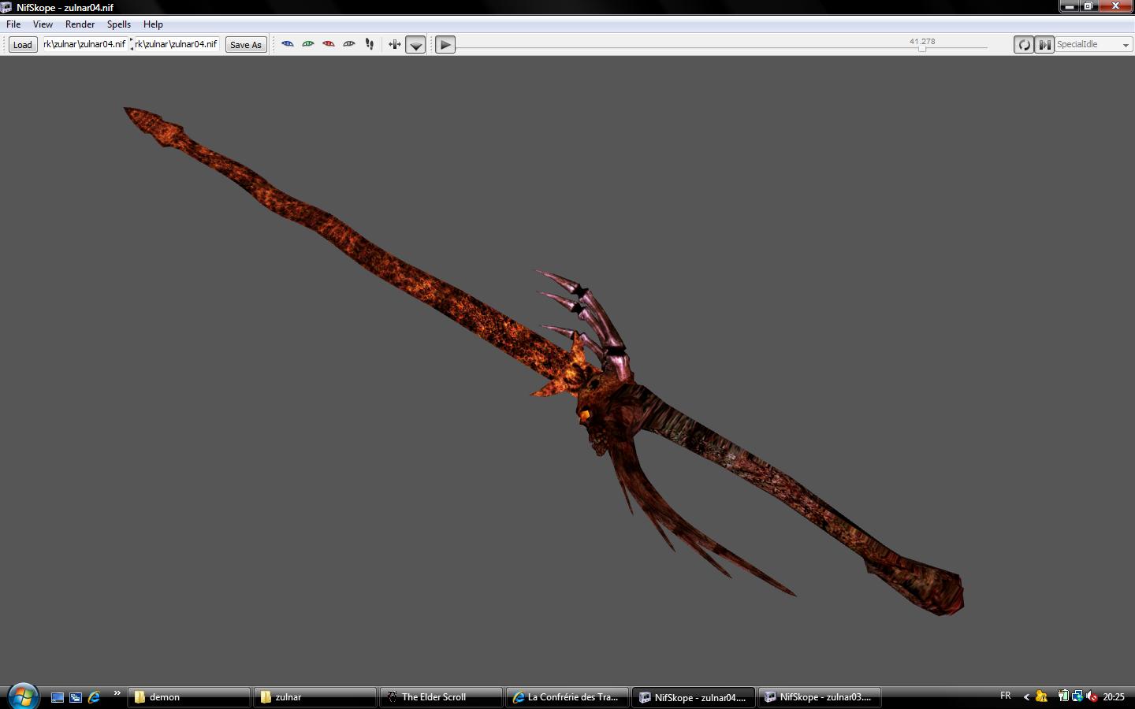
Task: Click the Load button
Action: [x=23, y=45]
